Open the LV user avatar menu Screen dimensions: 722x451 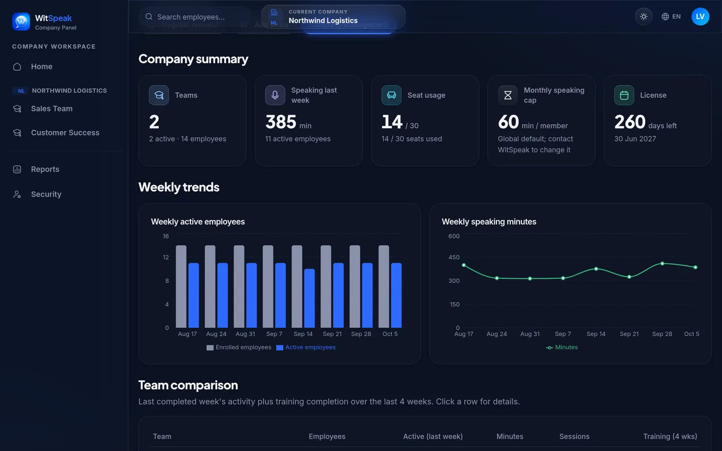pyautogui.click(x=700, y=17)
